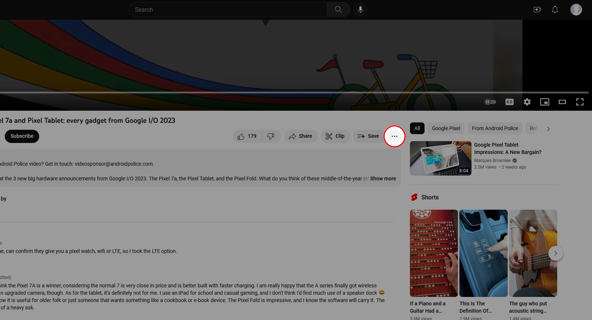592x320 pixels.
Task: Toggle the autoplay switch in player
Action: click(490, 102)
